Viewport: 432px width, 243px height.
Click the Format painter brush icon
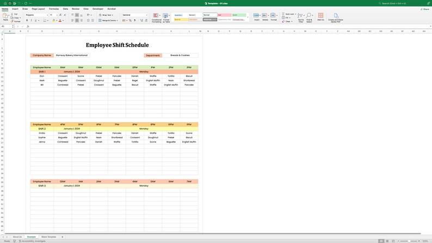(12, 21)
